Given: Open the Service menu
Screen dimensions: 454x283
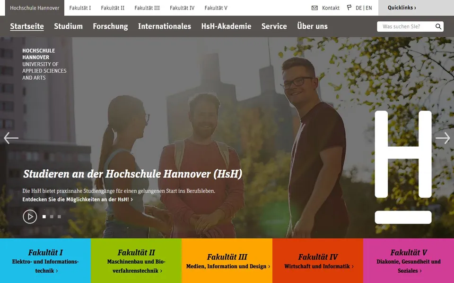Looking at the screenshot, I should pos(274,26).
